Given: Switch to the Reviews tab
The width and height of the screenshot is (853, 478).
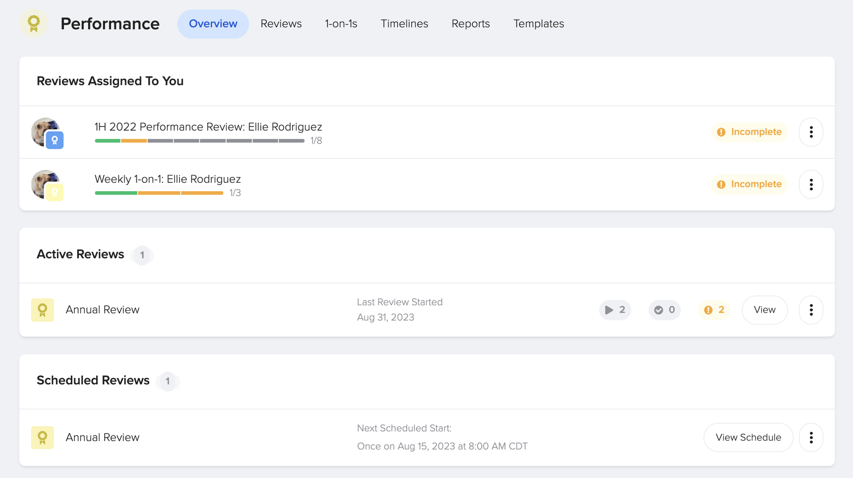Looking at the screenshot, I should [x=281, y=23].
